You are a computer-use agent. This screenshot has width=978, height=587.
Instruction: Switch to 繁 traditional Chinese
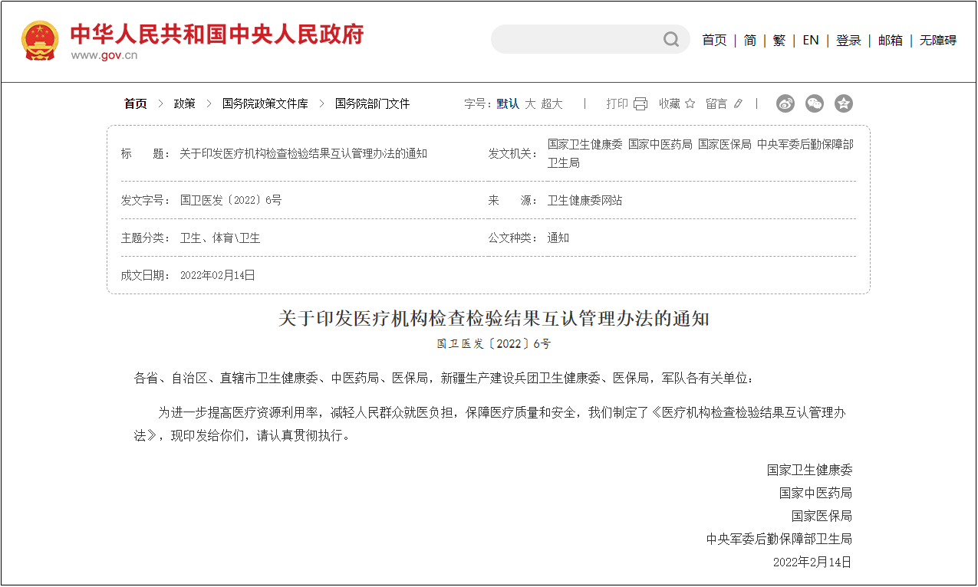[x=779, y=41]
